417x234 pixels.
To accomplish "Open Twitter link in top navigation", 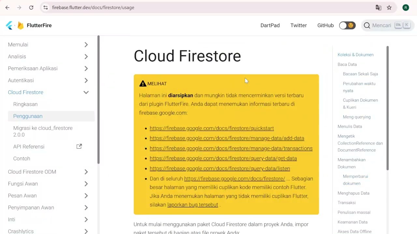I will pos(299,25).
